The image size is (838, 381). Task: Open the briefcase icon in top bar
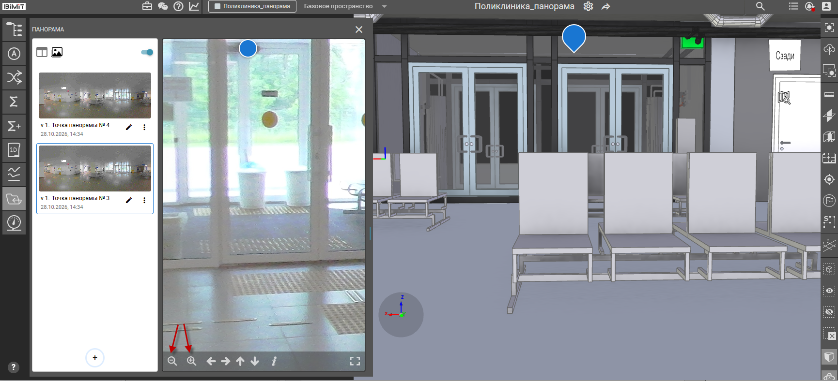(x=147, y=6)
